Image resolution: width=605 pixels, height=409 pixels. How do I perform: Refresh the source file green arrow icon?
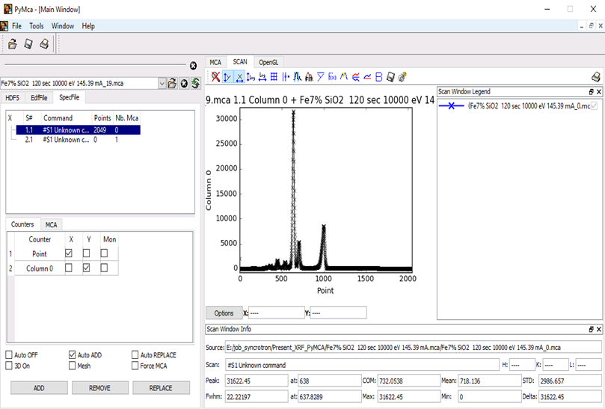[x=196, y=83]
